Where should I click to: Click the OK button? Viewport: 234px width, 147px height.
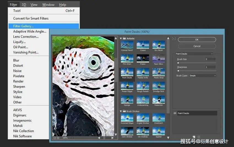pyautogui.click(x=197, y=40)
